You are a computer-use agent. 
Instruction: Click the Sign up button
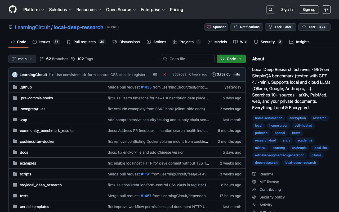coord(309,10)
